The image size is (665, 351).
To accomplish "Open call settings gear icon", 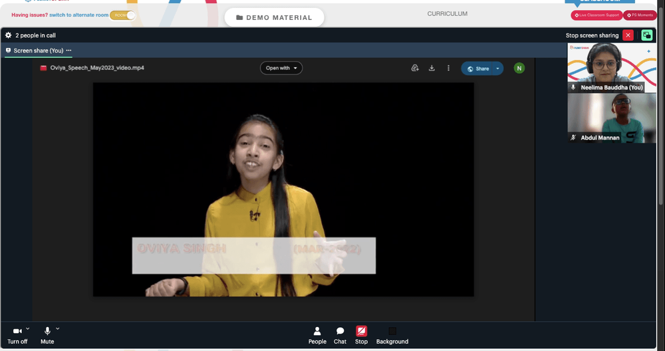I will point(8,35).
